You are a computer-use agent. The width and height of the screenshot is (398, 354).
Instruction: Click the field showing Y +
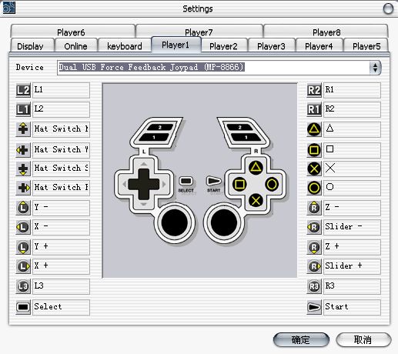pos(61,247)
